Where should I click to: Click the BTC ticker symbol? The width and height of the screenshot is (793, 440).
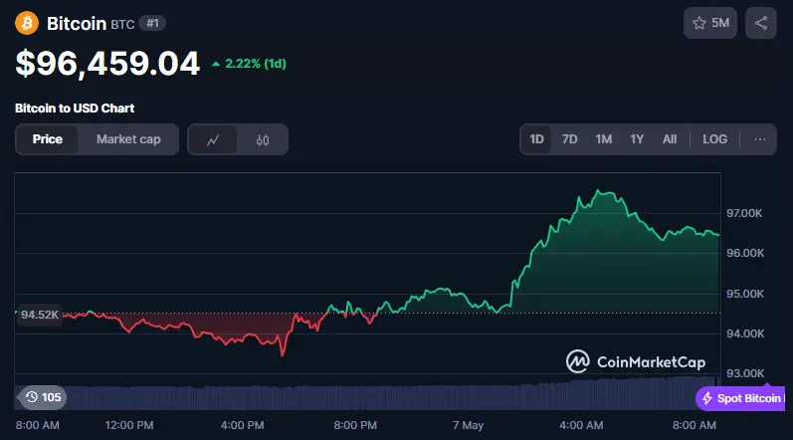(x=122, y=24)
